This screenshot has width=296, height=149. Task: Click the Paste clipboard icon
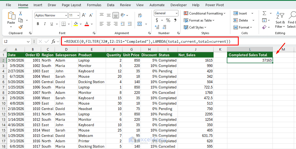click(x=11, y=15)
